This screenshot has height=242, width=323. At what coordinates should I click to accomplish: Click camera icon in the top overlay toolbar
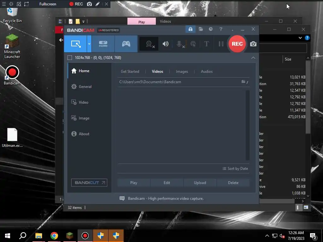[89, 4]
